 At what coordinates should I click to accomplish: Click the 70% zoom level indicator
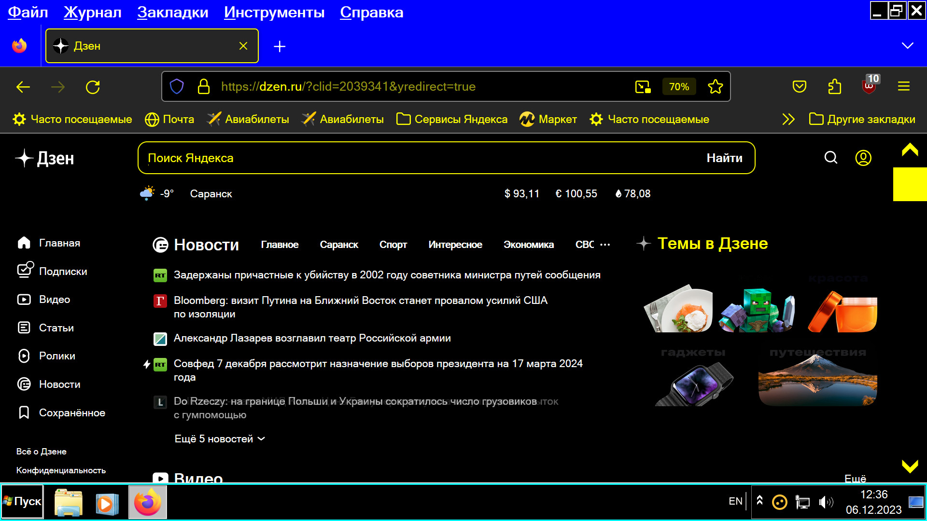[679, 87]
